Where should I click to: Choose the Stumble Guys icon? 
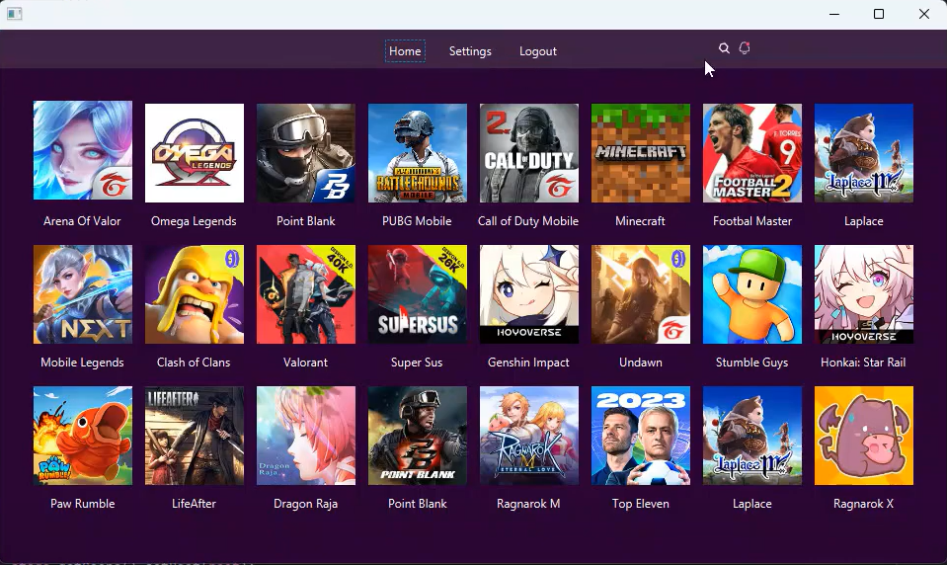pyautogui.click(x=752, y=294)
